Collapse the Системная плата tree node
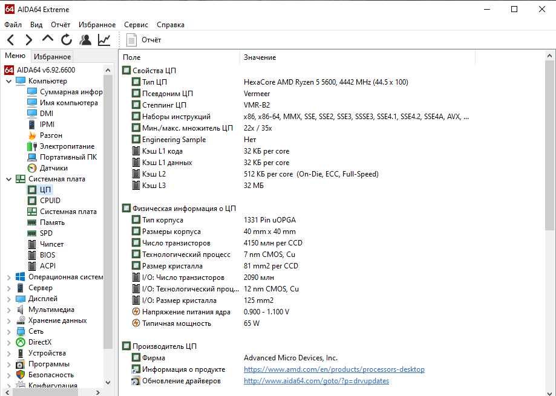 (9, 179)
